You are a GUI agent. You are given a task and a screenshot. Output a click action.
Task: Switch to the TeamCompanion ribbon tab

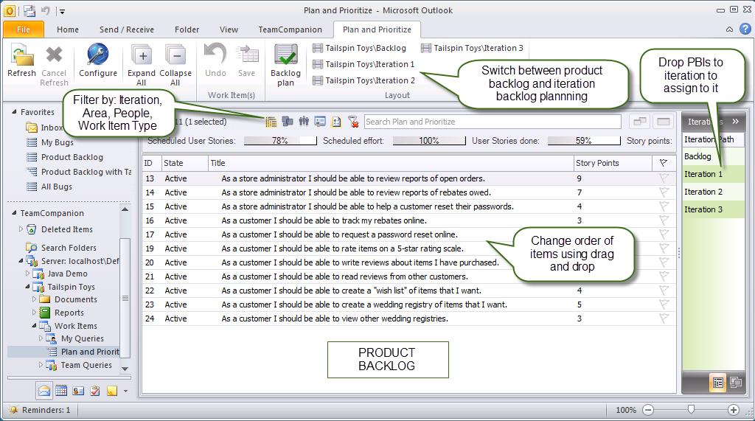pos(290,29)
